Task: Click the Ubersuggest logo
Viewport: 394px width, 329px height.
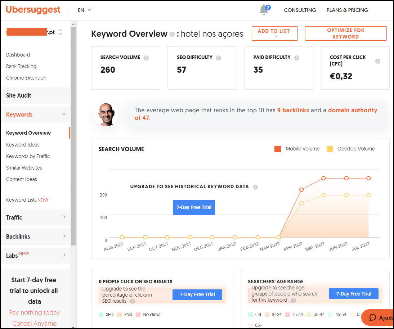Action: pos(33,10)
